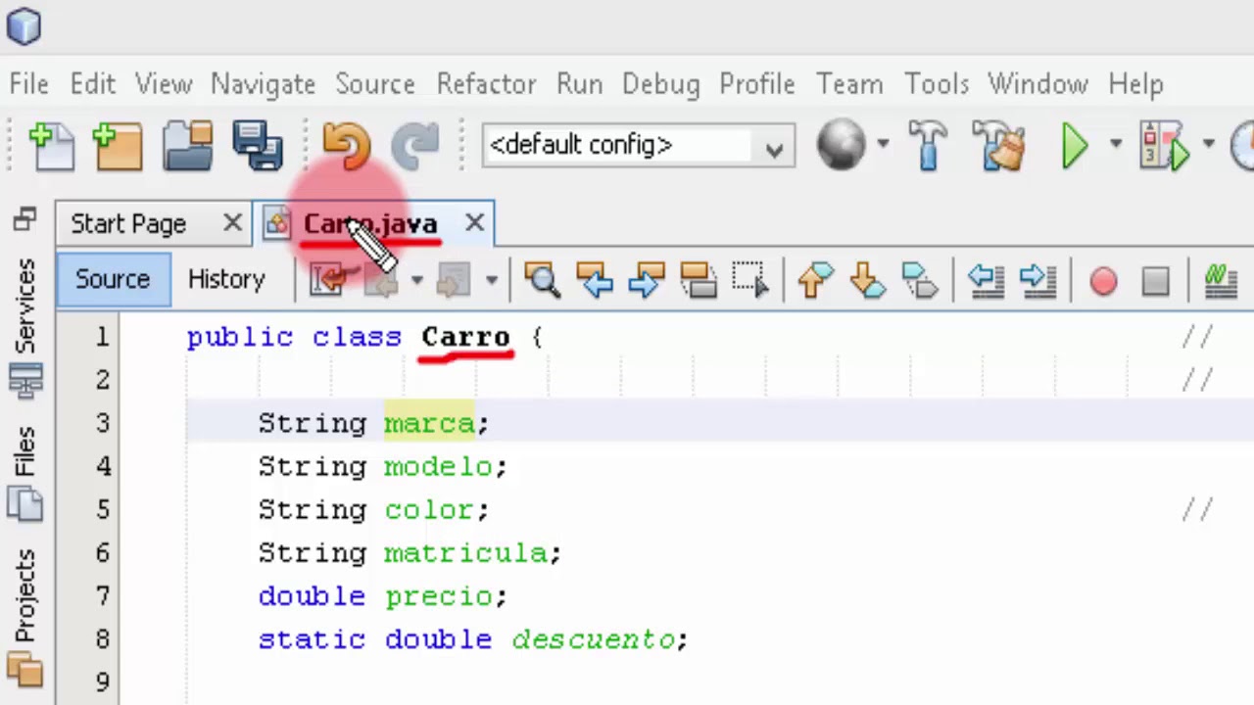Image resolution: width=1254 pixels, height=705 pixels.
Task: Toggle Highlight Search icon in editor toolbar
Action: [699, 280]
